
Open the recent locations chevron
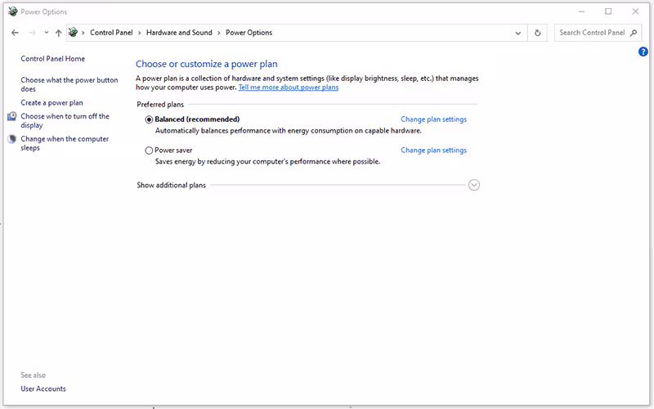(47, 33)
